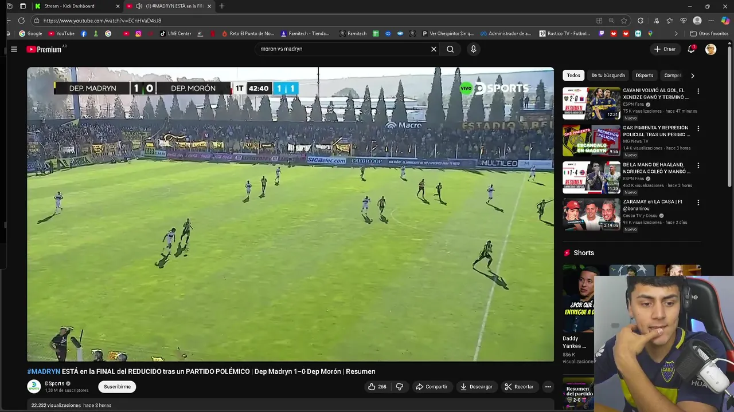Open the Facebook bookmark icon
The height and width of the screenshot is (412, 734).
[84, 34]
